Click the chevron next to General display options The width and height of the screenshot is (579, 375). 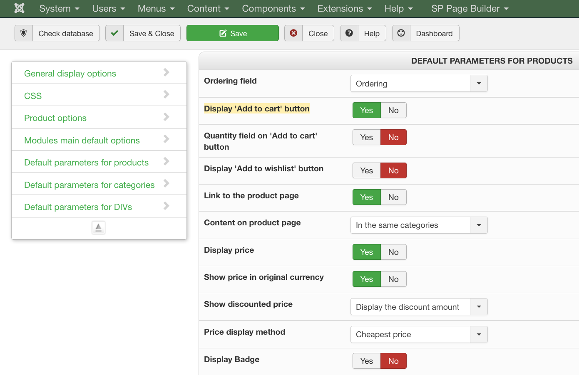166,72
